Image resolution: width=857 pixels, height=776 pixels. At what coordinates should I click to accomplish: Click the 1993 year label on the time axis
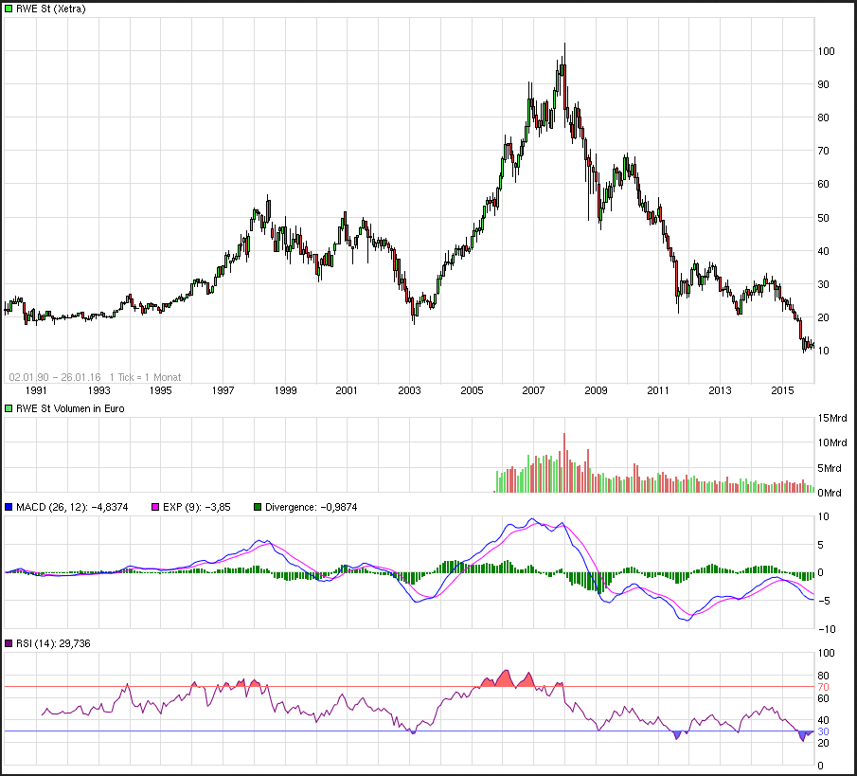click(98, 390)
